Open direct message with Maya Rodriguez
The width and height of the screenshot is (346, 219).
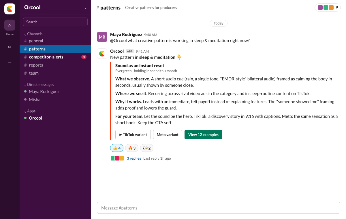coord(55,91)
